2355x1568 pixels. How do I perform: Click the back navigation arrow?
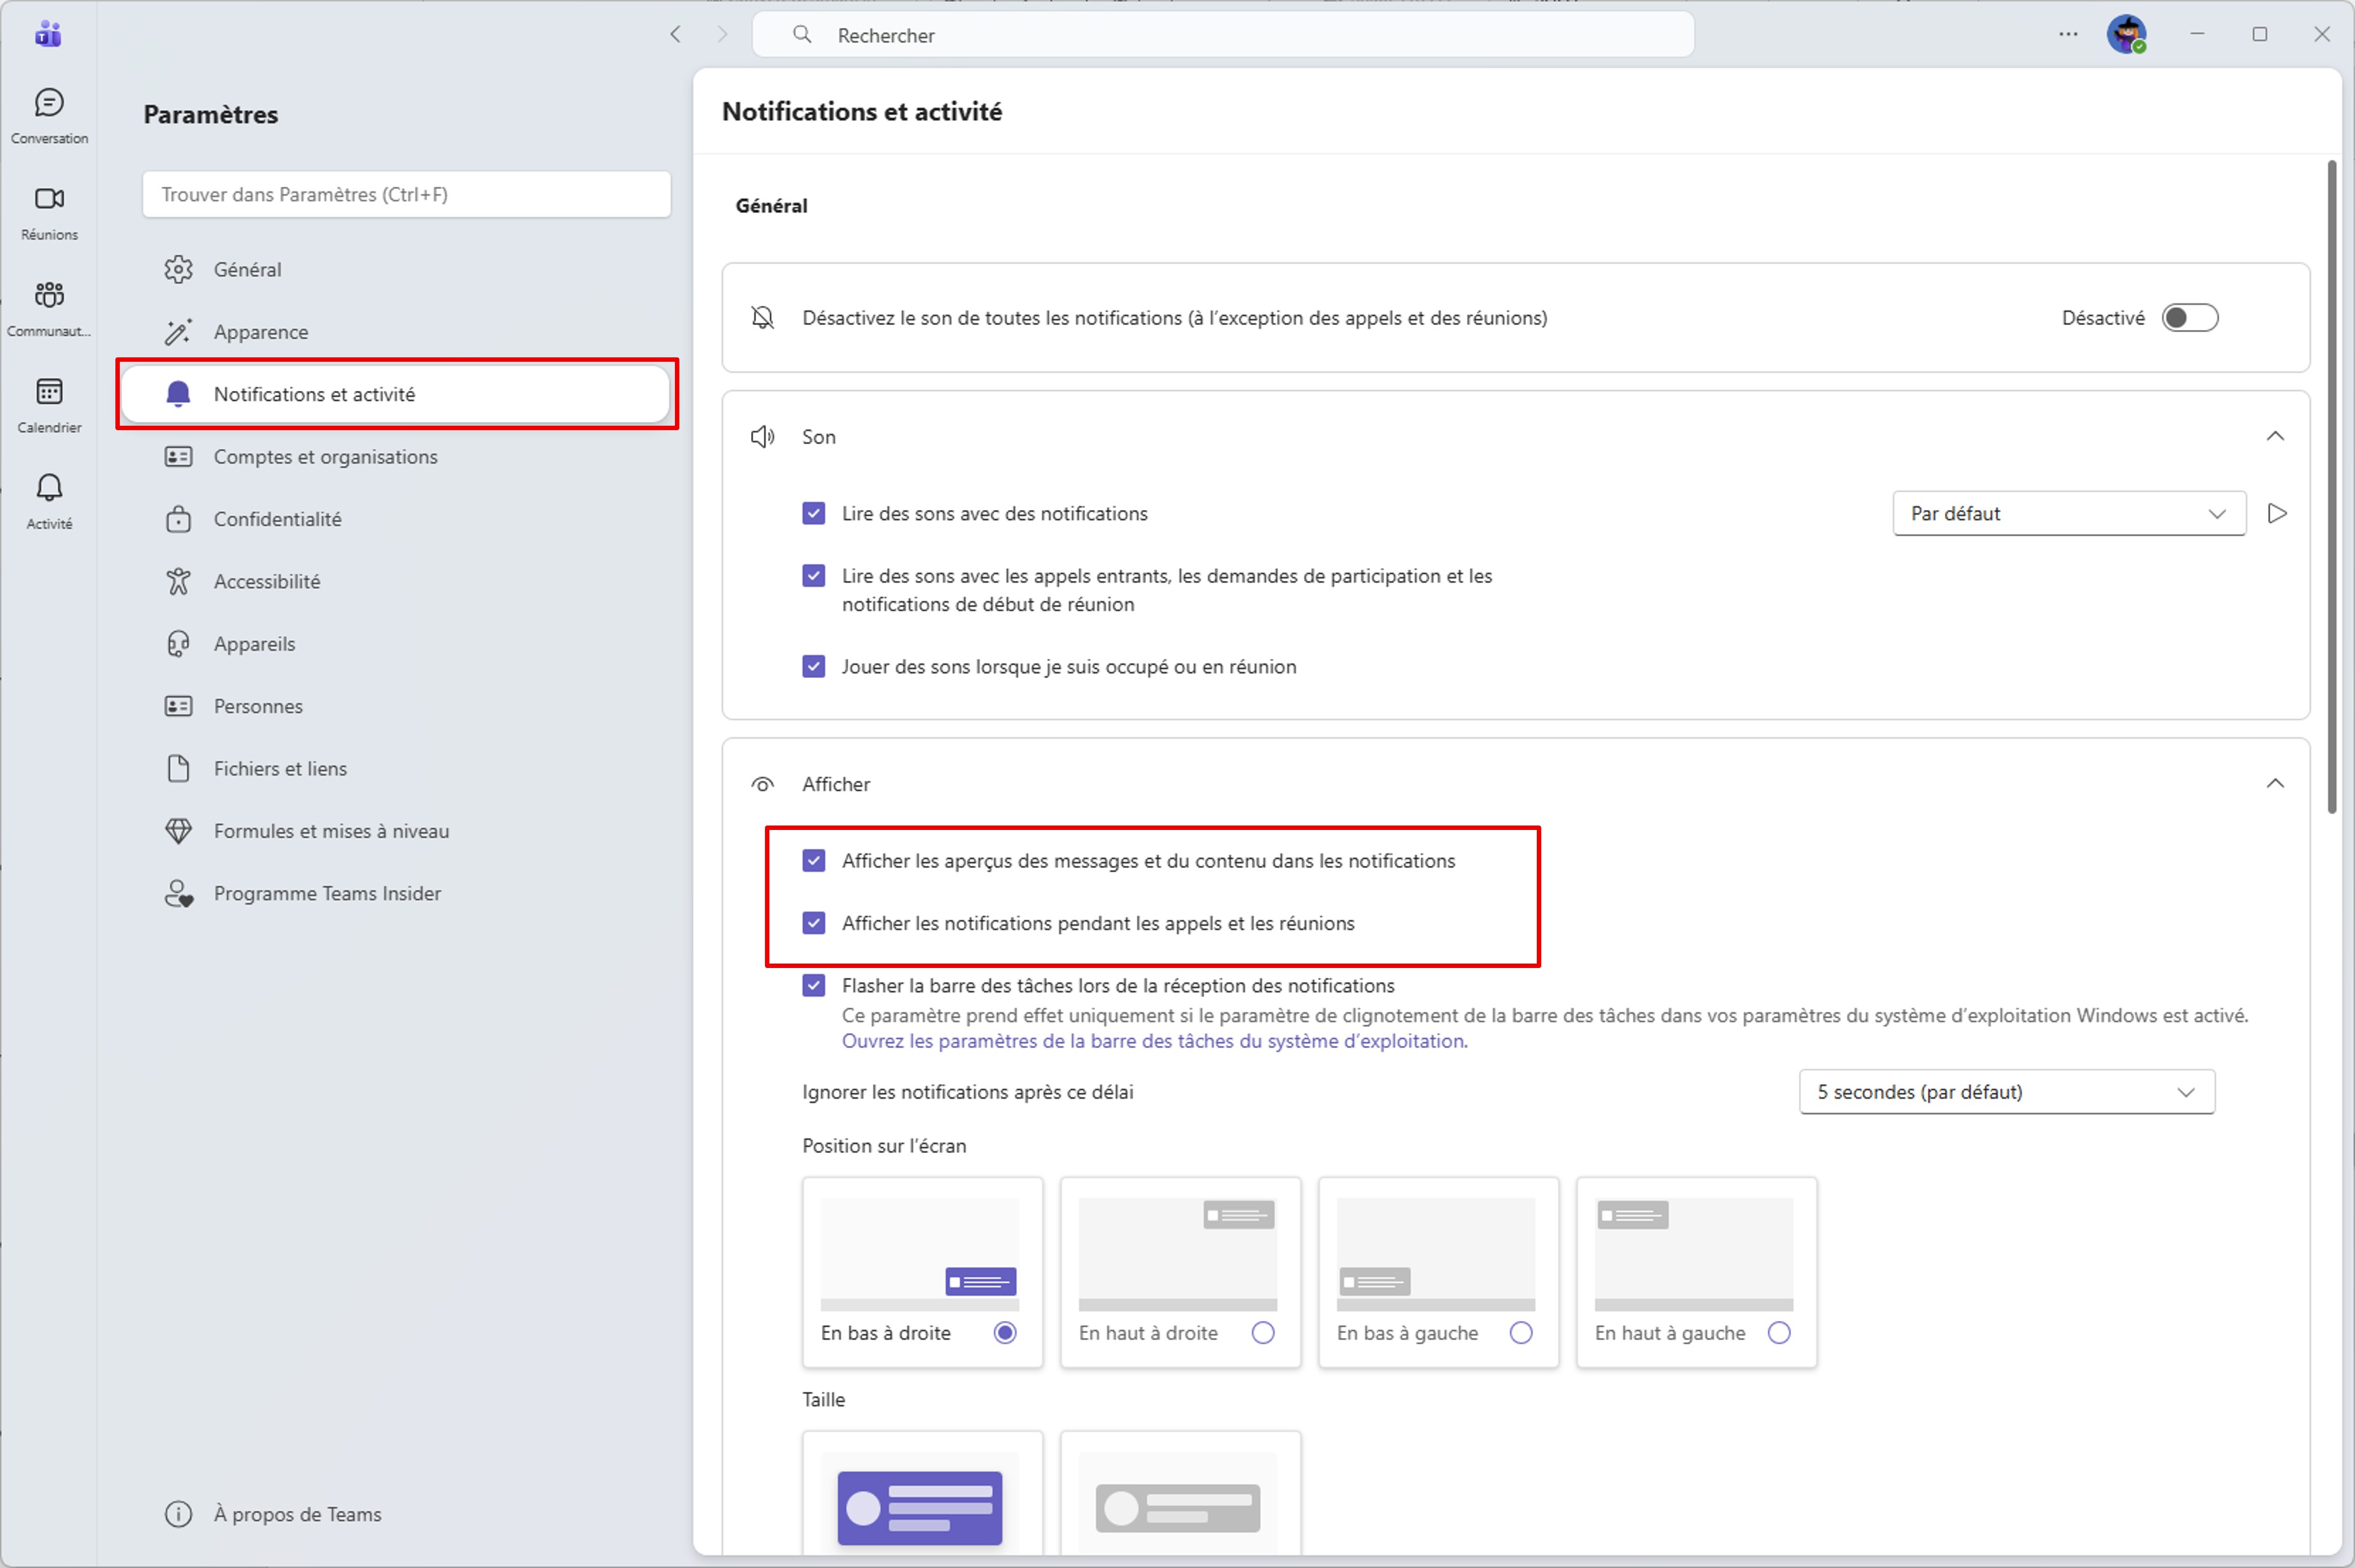[676, 34]
